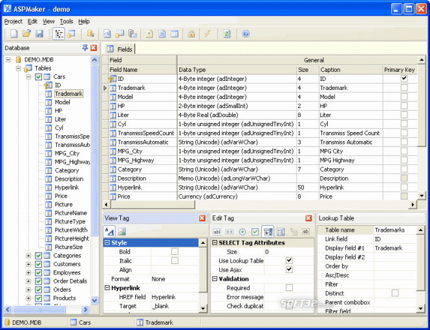This screenshot has width=430, height=330.
Task: Click the green refresh arrows toolbar icon
Action: coord(227,34)
